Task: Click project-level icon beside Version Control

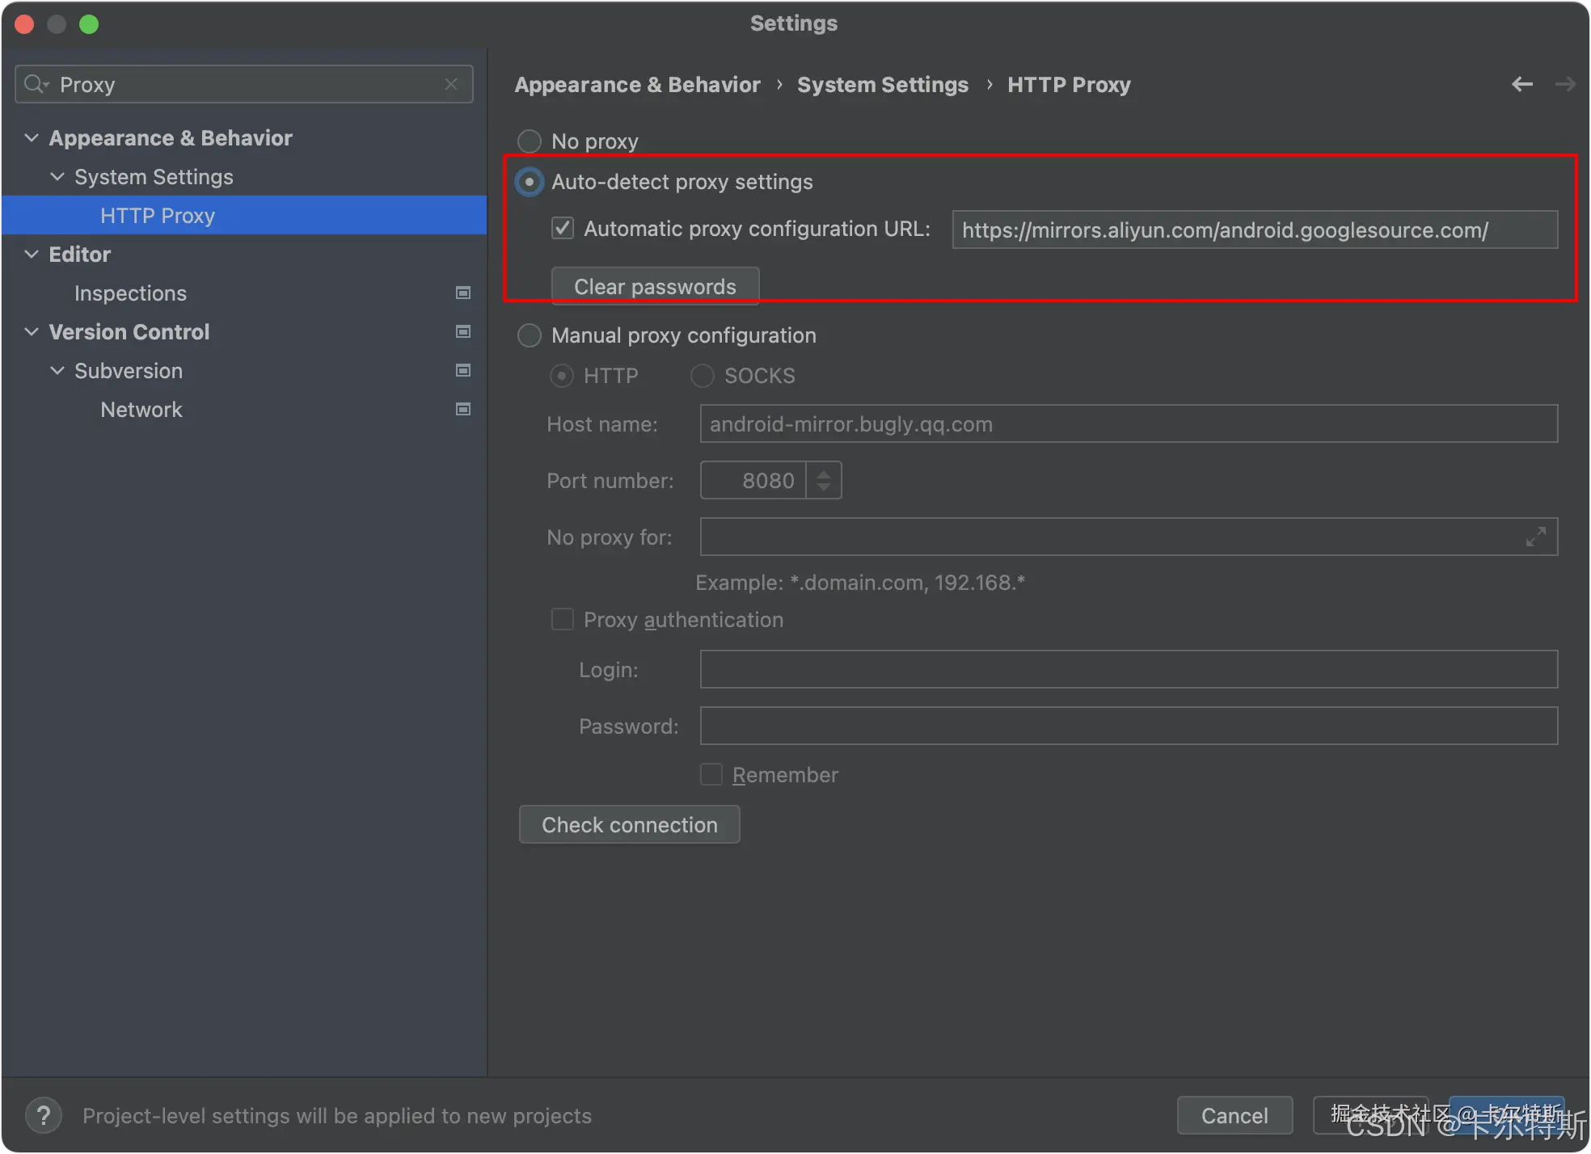Action: [463, 331]
